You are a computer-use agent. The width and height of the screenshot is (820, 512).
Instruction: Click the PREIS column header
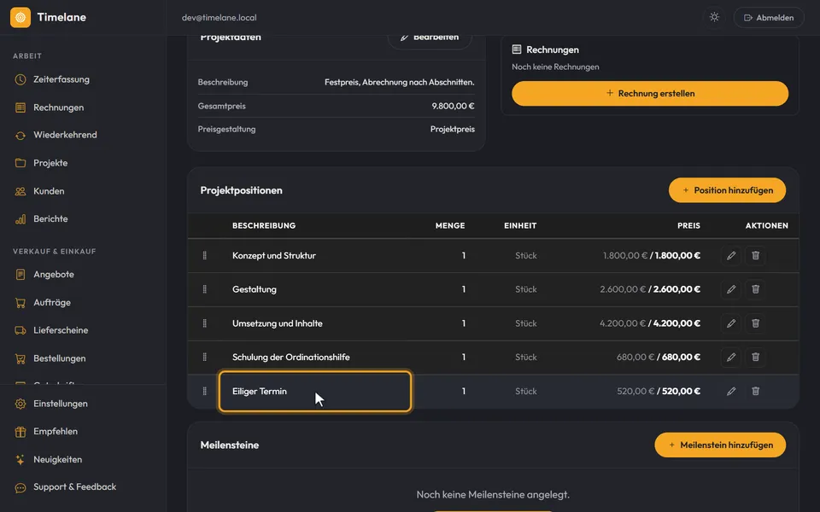[x=688, y=225]
